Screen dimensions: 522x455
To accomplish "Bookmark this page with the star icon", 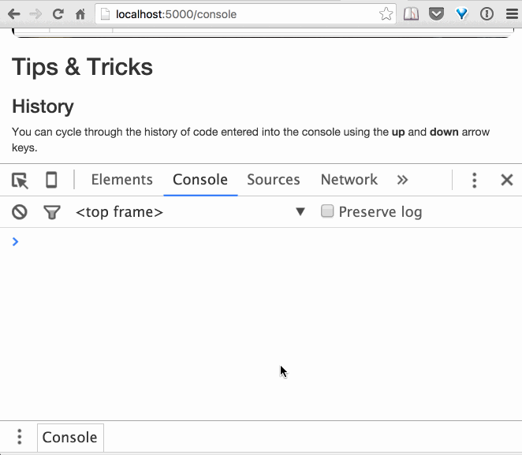I will pos(386,14).
